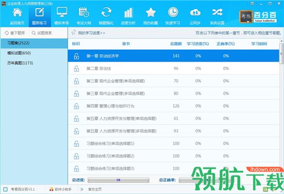Click the 考易百分百 logo
Viewport: 284px width, 194px height.
coord(258,17)
